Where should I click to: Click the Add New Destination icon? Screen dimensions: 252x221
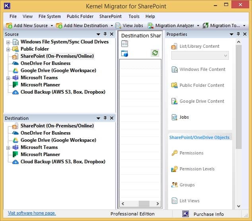point(59,25)
